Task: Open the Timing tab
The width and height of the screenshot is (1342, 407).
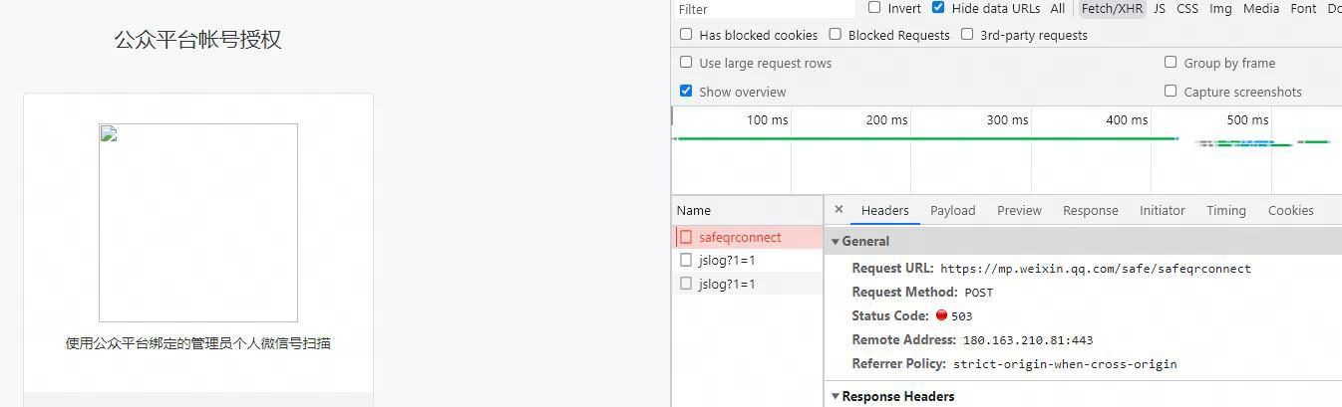Action: 1226,210
